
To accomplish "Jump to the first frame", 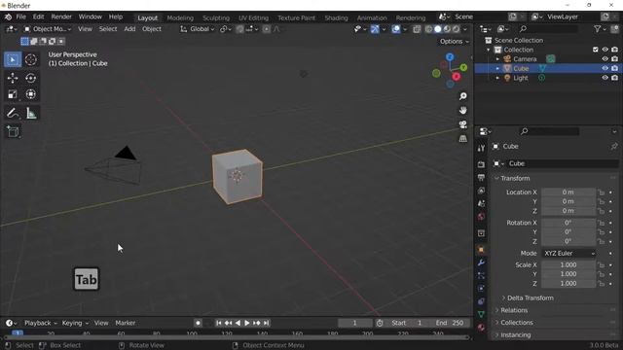I will [218, 323].
